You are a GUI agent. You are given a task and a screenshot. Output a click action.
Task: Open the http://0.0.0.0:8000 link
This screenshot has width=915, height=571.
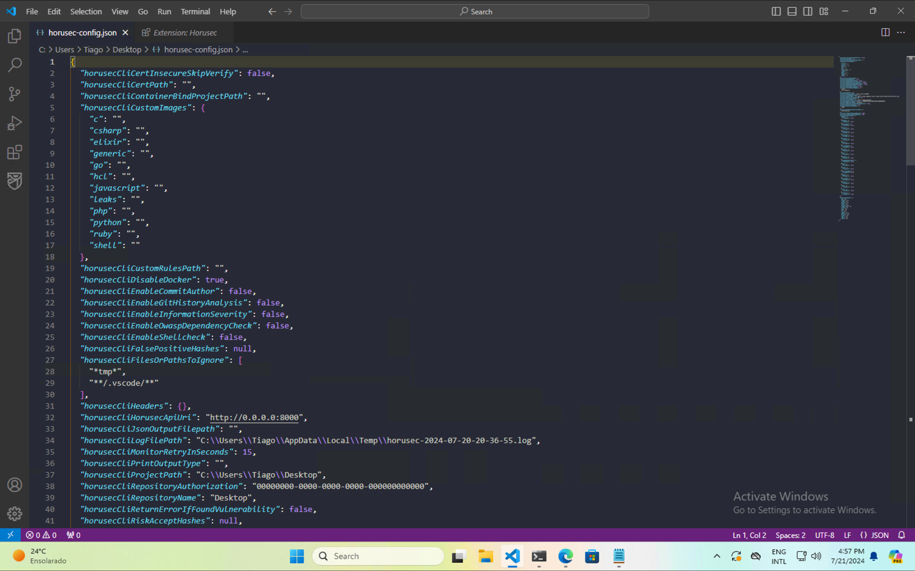coord(254,417)
